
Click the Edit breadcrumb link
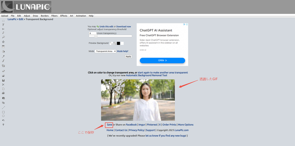[21, 19]
